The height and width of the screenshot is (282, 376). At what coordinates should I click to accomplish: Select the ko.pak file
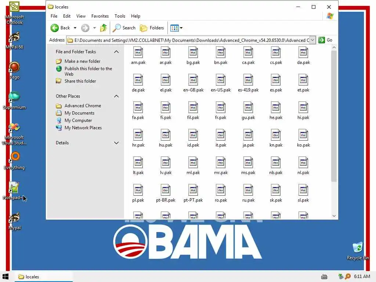coord(303,139)
